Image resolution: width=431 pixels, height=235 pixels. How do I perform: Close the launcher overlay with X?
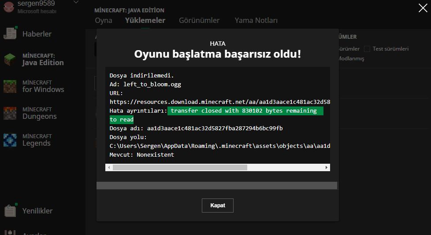pos(423,8)
